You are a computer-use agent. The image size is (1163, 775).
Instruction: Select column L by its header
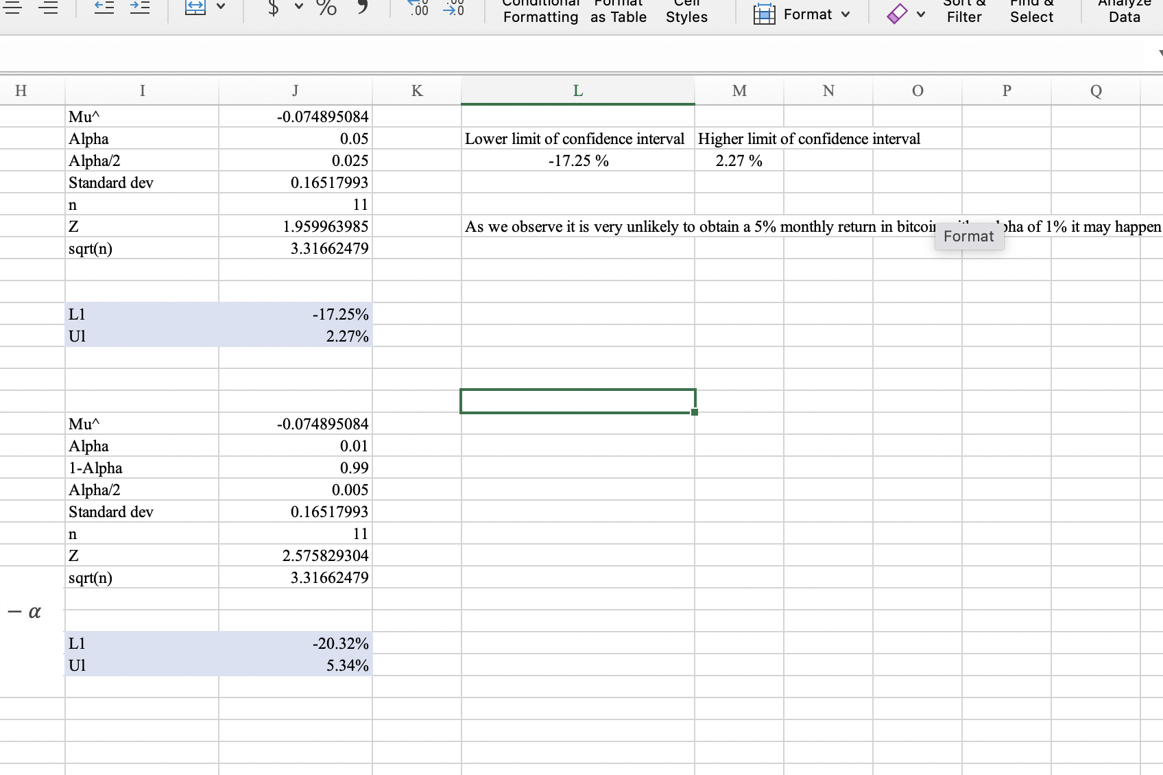(x=577, y=90)
